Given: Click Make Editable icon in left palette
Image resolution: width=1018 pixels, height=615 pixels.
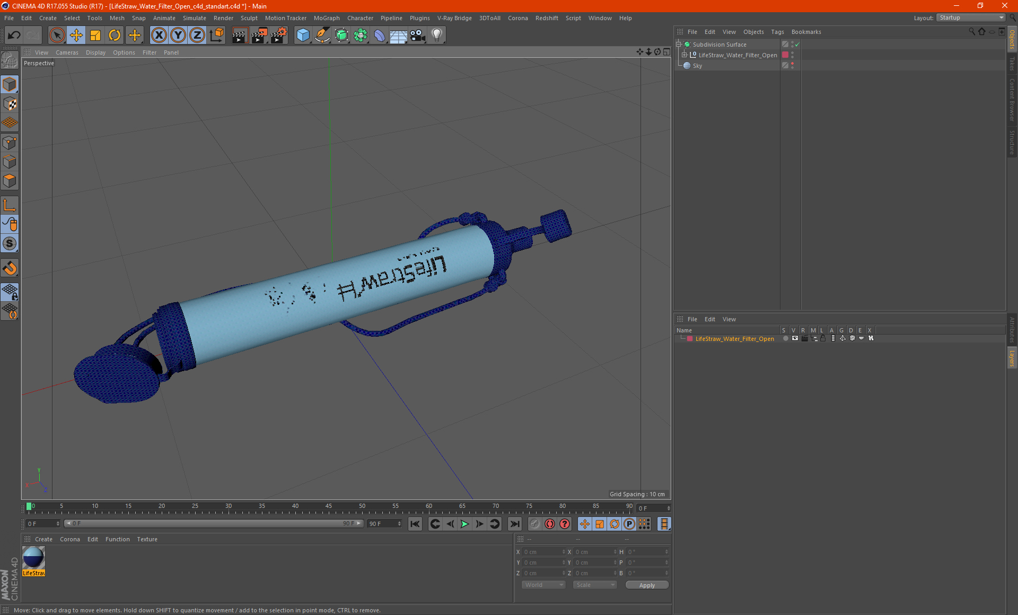Looking at the screenshot, I should pos(10,60).
